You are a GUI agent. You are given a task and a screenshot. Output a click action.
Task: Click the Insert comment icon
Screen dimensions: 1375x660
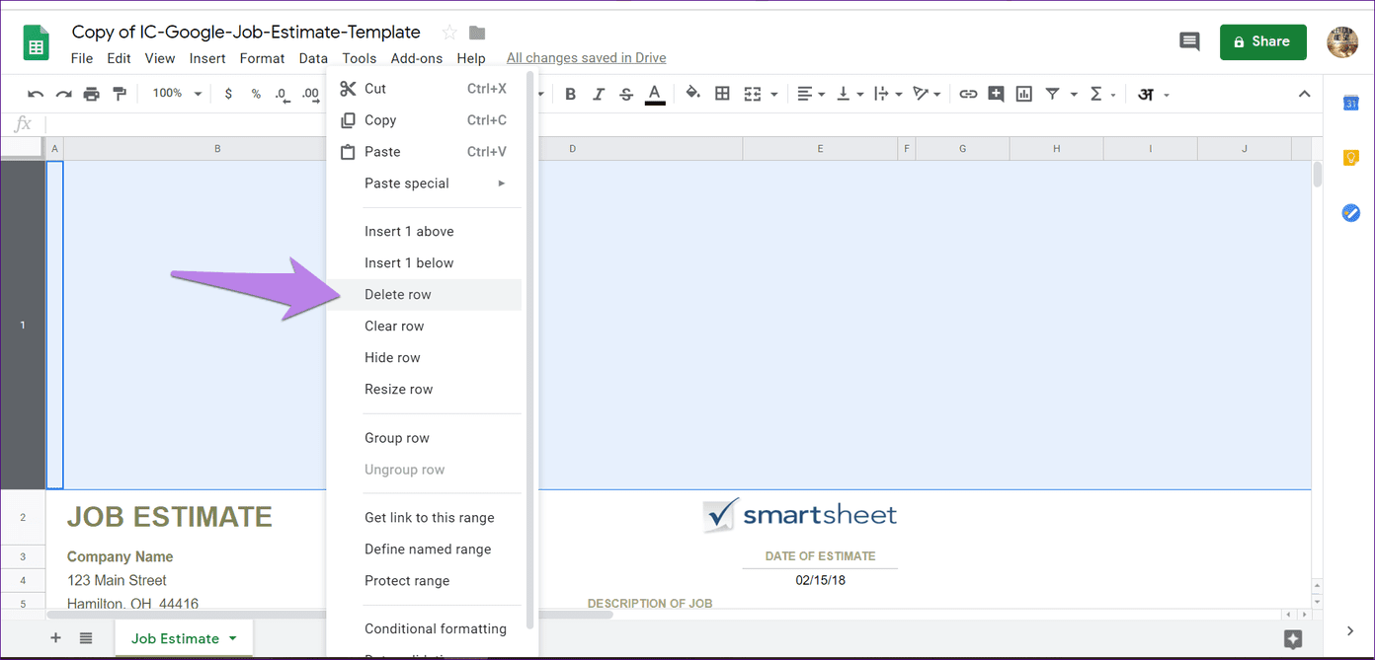click(996, 94)
